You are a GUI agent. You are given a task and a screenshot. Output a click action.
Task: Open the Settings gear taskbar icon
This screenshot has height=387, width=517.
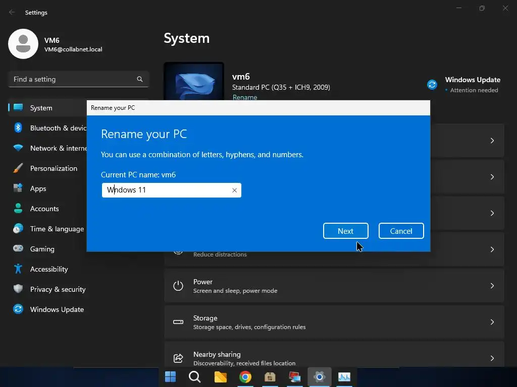coord(319,377)
